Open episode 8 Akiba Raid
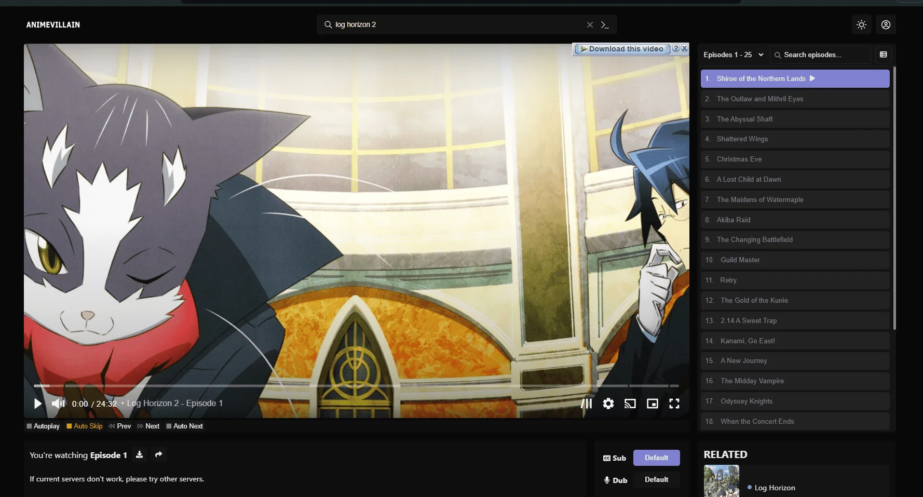 click(x=795, y=220)
